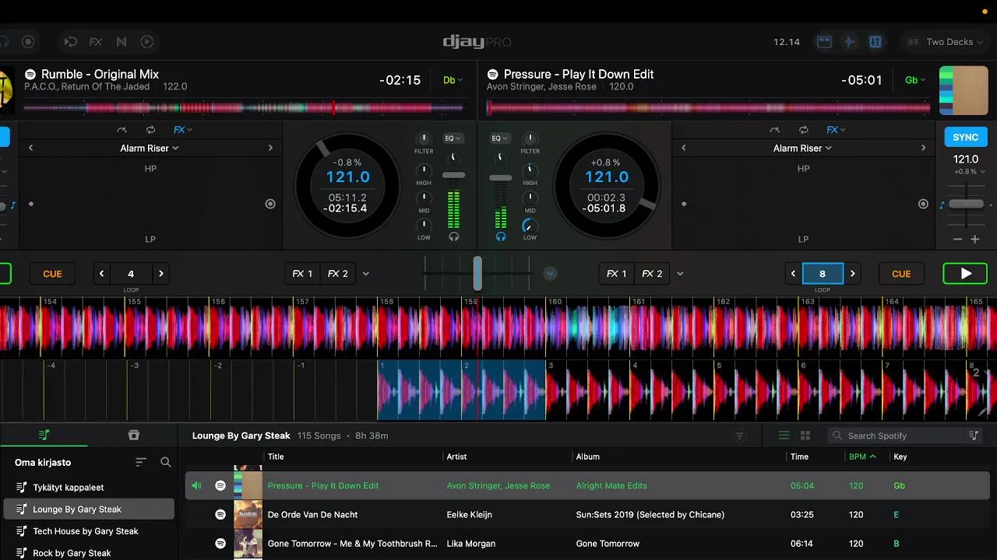Viewport: 997px width, 560px height.
Task: Click the Automix play-circle icon in top toolbar
Action: coord(146,42)
